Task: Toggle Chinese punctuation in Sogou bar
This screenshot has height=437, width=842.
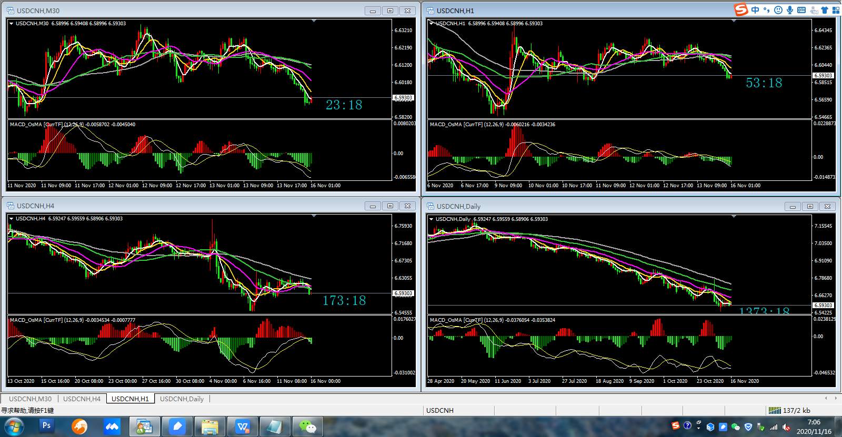Action: [767, 10]
